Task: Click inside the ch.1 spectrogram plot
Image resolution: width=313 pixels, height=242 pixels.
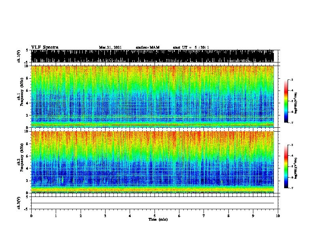Action: click(153, 96)
